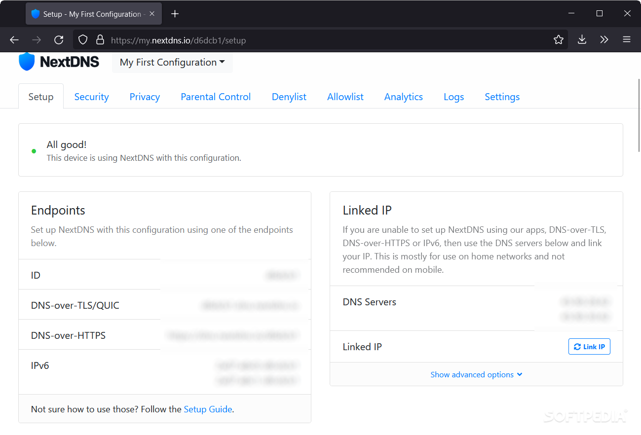641x435 pixels.
Task: Click the 'DNS-over-HTTPS' row label
Action: tap(68, 335)
